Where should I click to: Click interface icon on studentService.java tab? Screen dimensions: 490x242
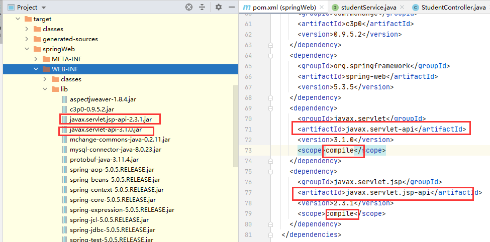335,7
